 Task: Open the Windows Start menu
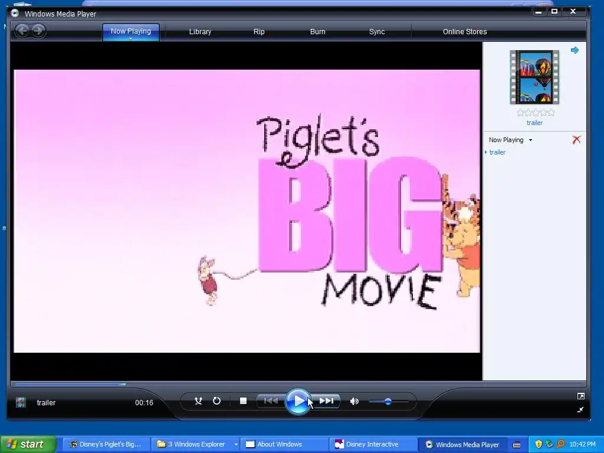pos(28,444)
